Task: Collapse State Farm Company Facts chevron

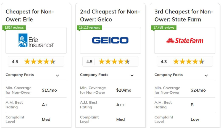Action: click(x=206, y=75)
